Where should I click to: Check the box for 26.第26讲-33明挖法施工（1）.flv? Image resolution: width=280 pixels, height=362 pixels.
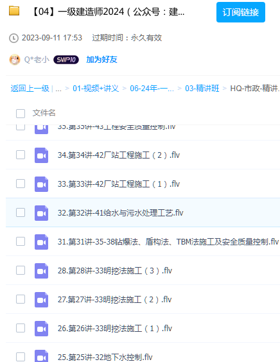click(x=21, y=328)
